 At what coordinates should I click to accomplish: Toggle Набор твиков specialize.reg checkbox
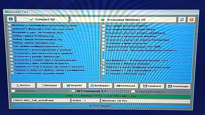coord(11,42)
